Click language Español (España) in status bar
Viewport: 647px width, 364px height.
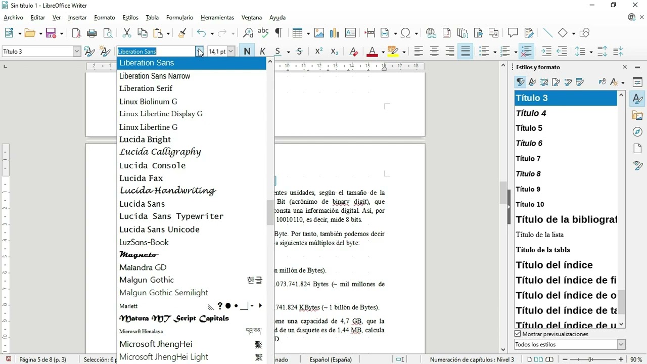click(x=331, y=359)
